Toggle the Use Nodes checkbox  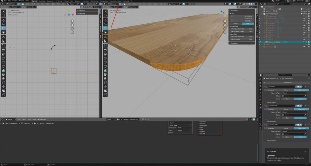pyautogui.click(x=38, y=119)
